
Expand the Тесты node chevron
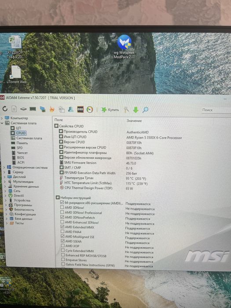pyautogui.click(x=7, y=223)
